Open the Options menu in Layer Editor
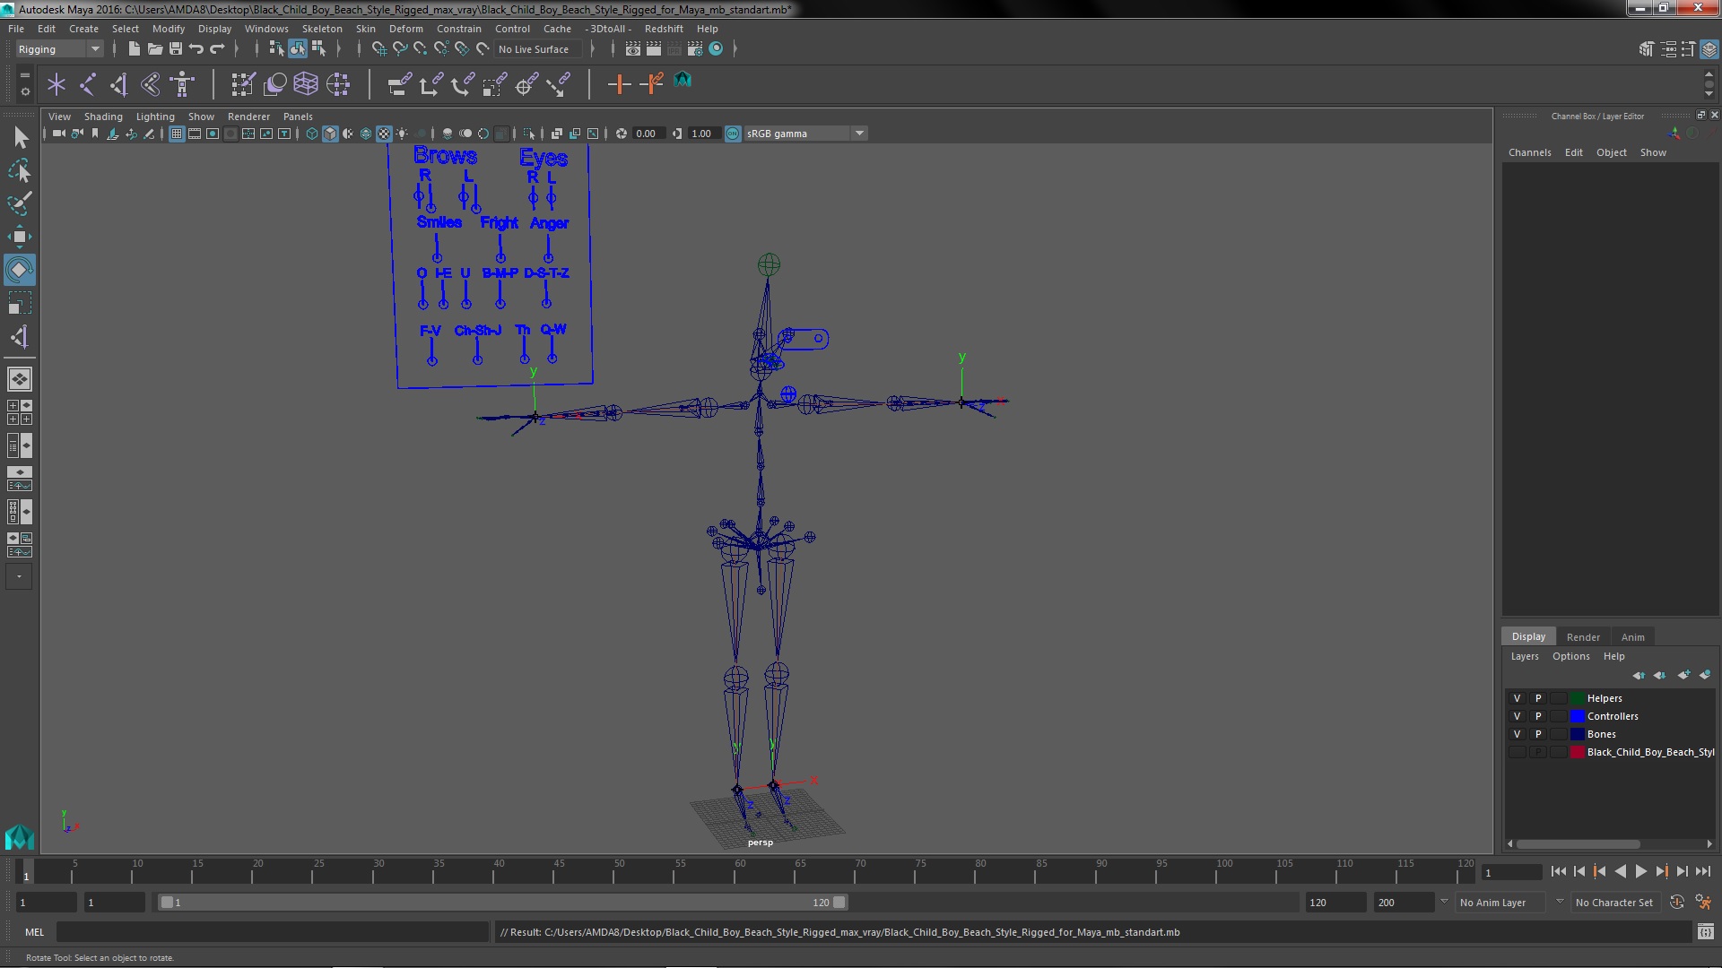The width and height of the screenshot is (1722, 968). tap(1570, 656)
